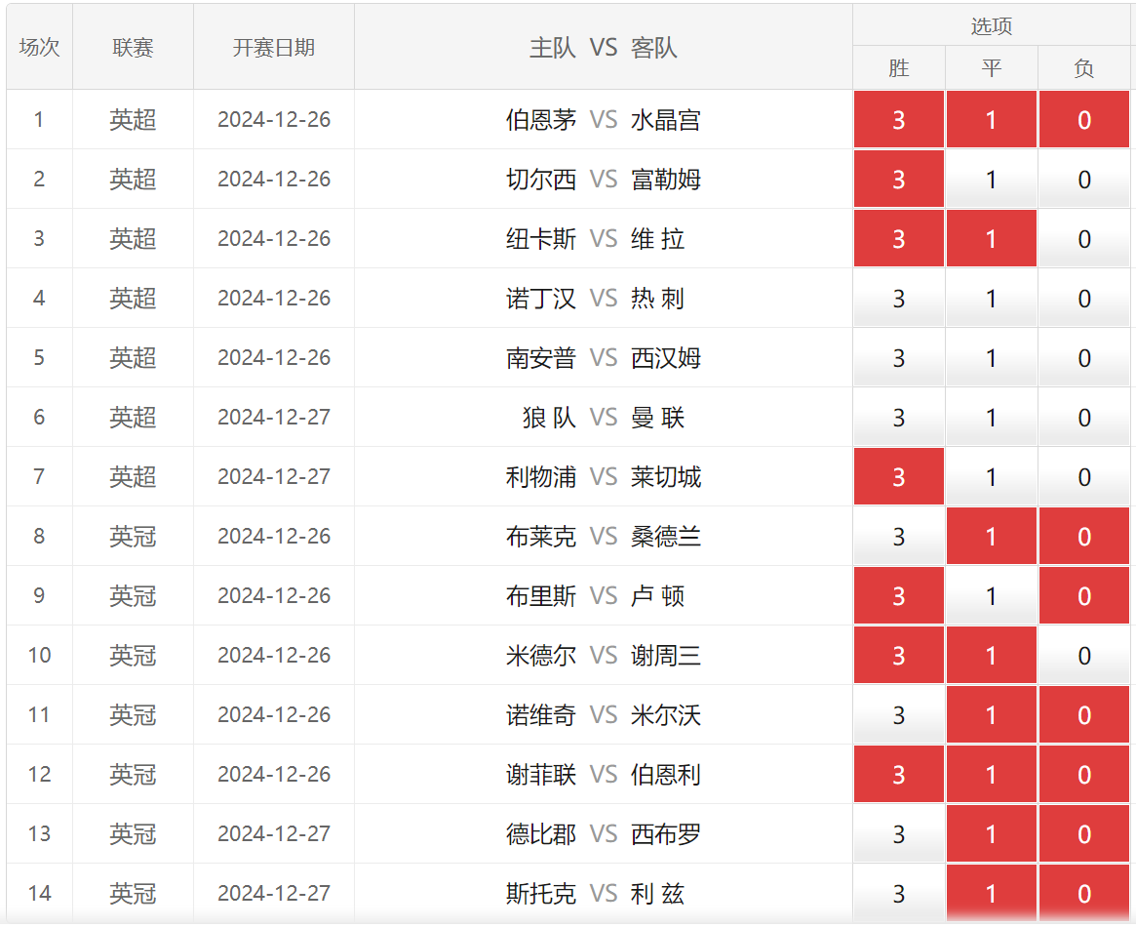Deselect draw option 1 for 谢菲联 VS 伯恩利

coord(991,774)
